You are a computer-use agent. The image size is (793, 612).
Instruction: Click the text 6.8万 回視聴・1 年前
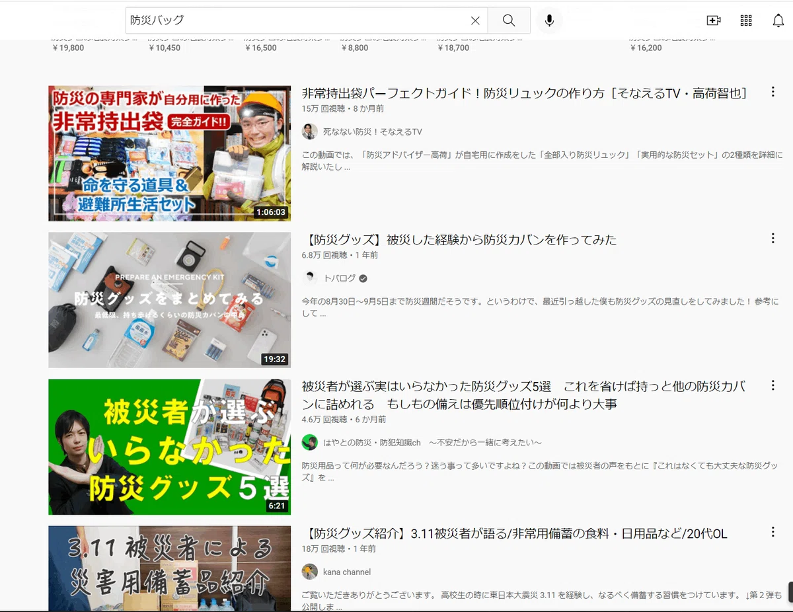click(340, 254)
